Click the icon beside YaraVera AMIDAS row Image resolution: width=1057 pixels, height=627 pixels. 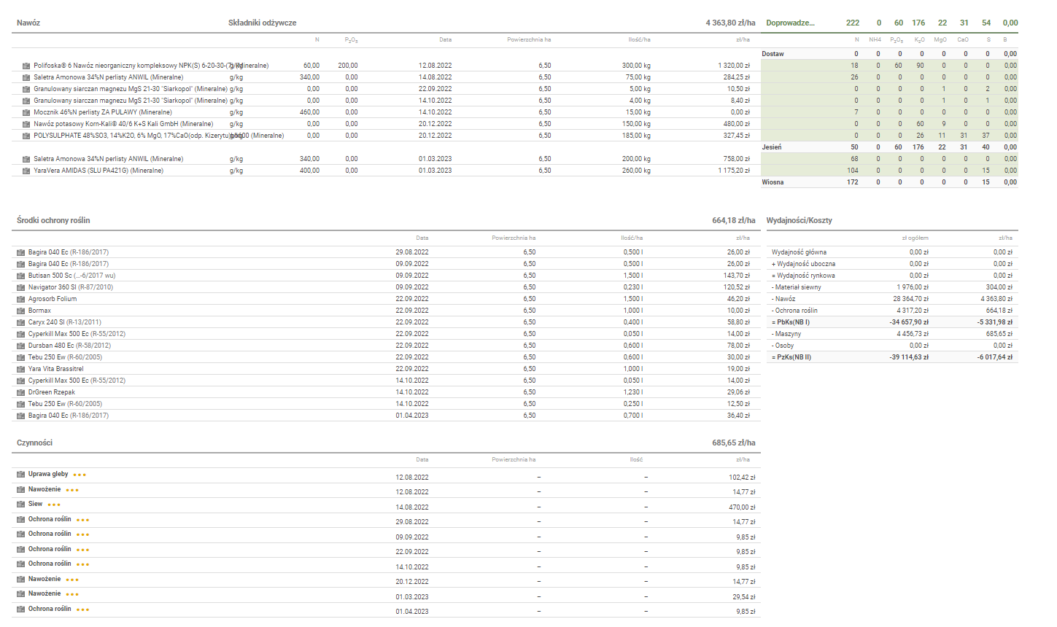click(26, 171)
